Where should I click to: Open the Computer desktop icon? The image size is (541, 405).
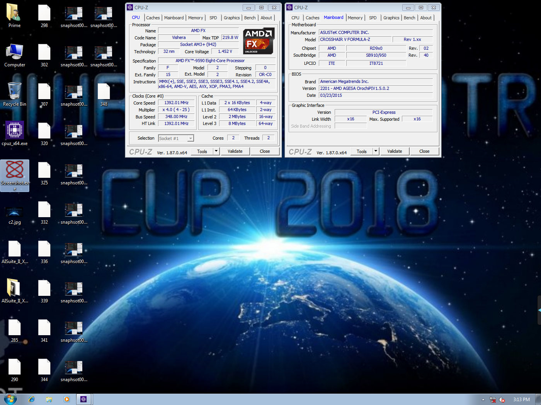pos(15,55)
